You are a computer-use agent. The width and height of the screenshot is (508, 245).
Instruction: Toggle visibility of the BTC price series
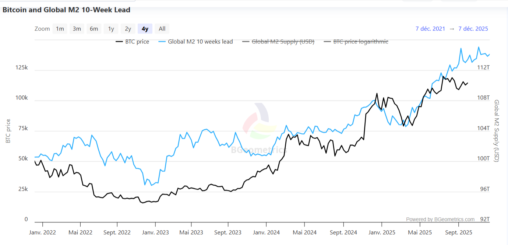tap(137, 42)
